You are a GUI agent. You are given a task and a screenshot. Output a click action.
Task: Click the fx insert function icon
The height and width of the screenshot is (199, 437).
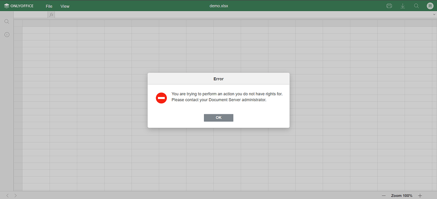click(52, 15)
